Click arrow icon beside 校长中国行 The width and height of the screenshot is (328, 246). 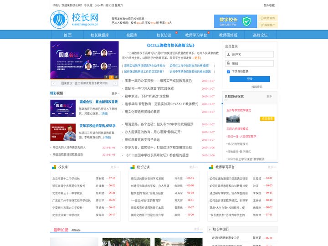click(210, 230)
